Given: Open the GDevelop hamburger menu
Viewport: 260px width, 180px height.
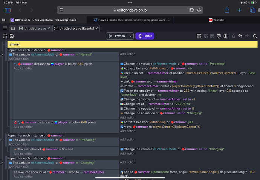Looking at the screenshot, I should point(5,28).
